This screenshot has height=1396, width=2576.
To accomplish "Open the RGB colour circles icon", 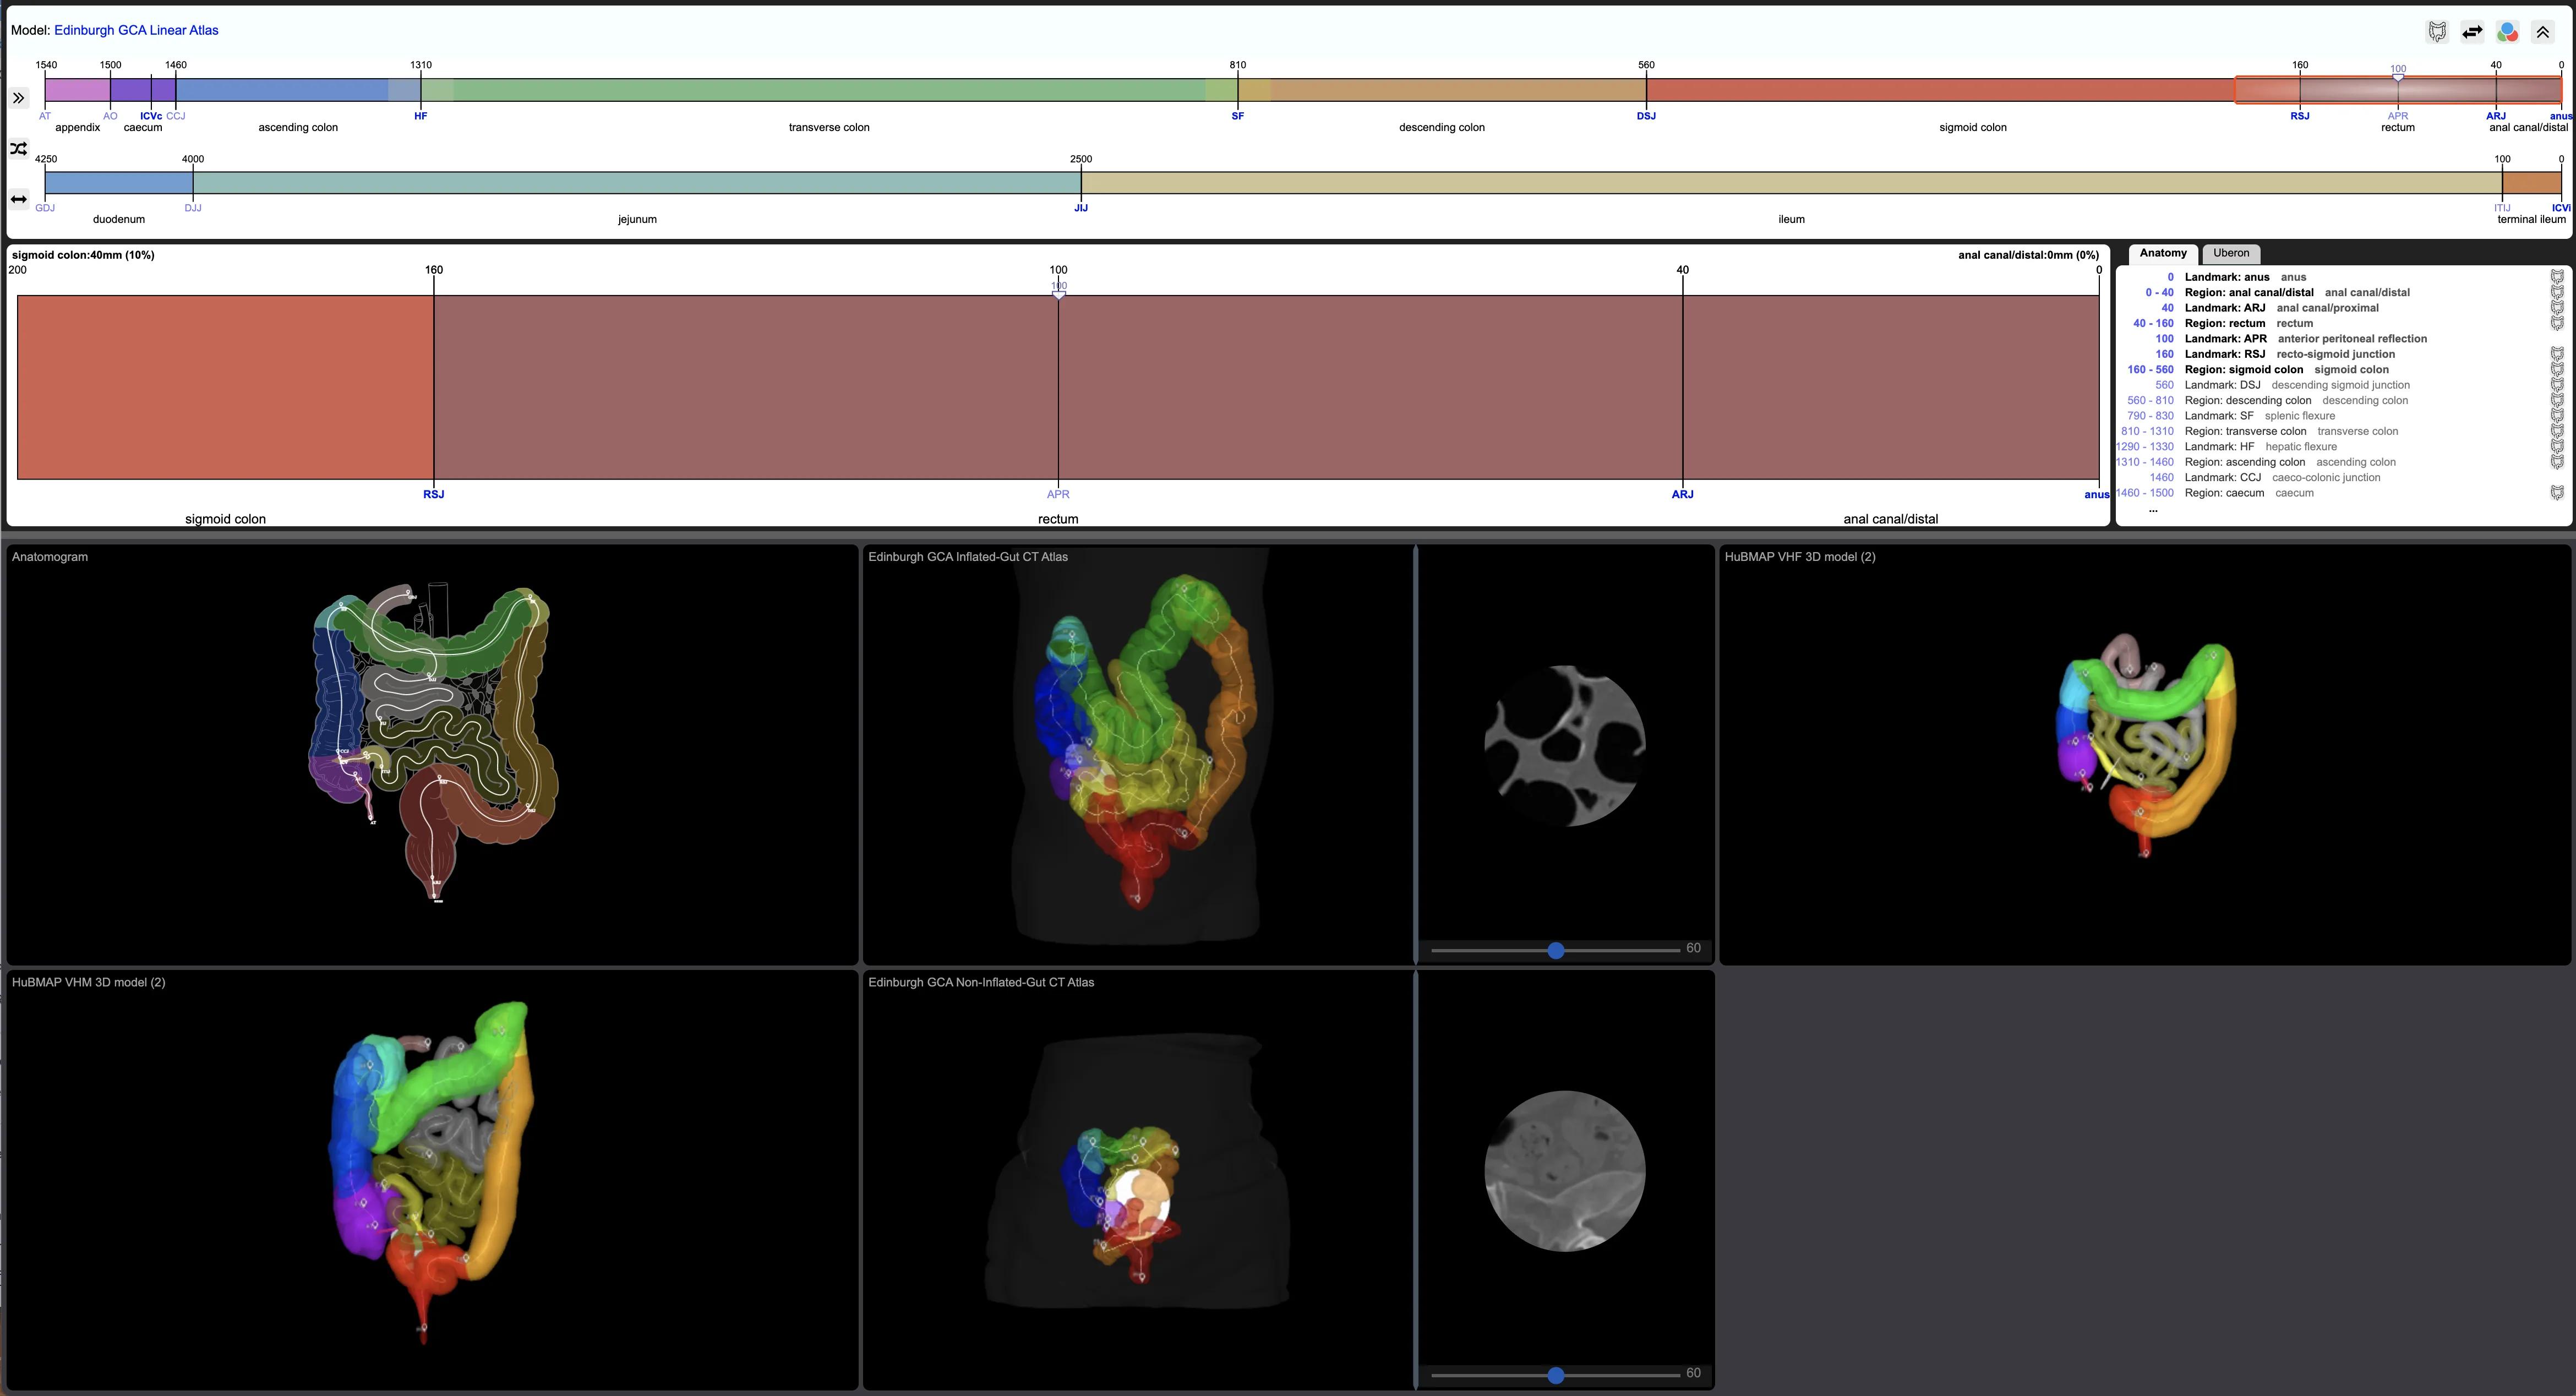I will [x=2507, y=32].
